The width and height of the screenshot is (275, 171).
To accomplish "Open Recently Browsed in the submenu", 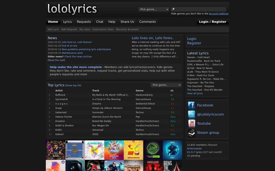I will click(x=127, y=29).
